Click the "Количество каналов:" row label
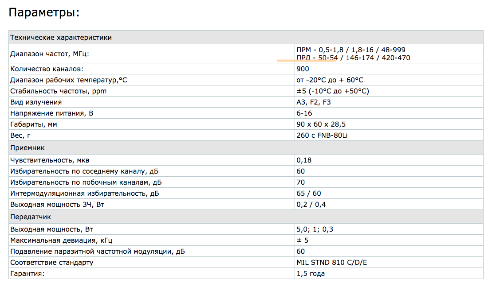 (47, 69)
